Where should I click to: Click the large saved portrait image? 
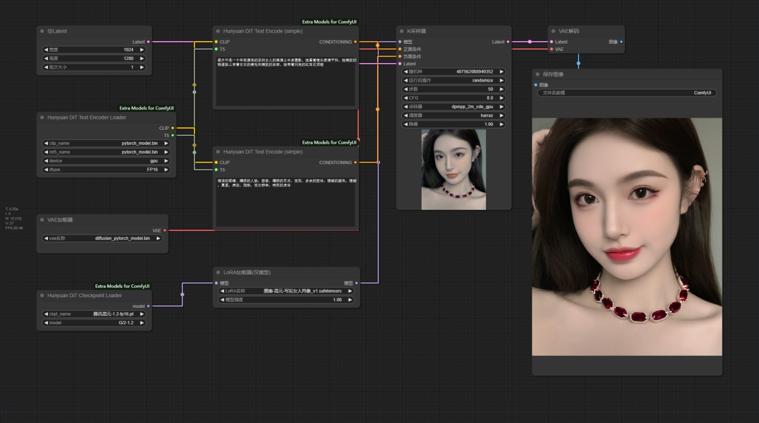[x=627, y=237]
